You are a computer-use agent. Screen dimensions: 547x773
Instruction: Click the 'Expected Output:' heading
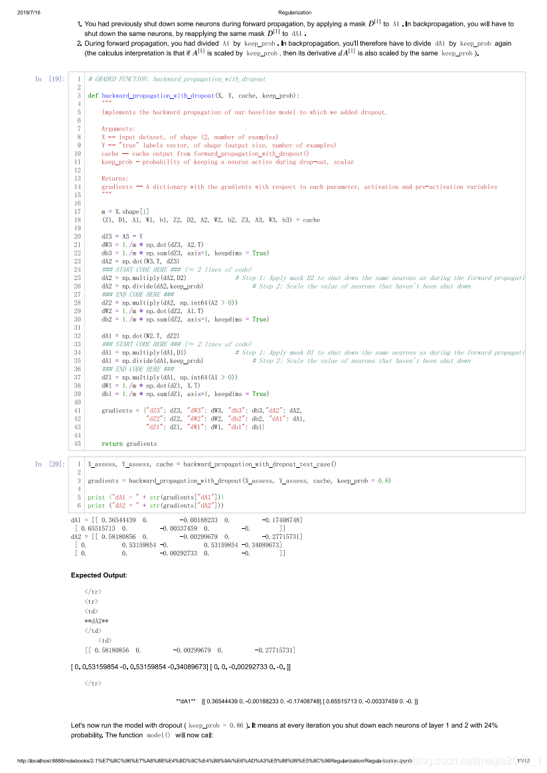pyautogui.click(x=99, y=575)
